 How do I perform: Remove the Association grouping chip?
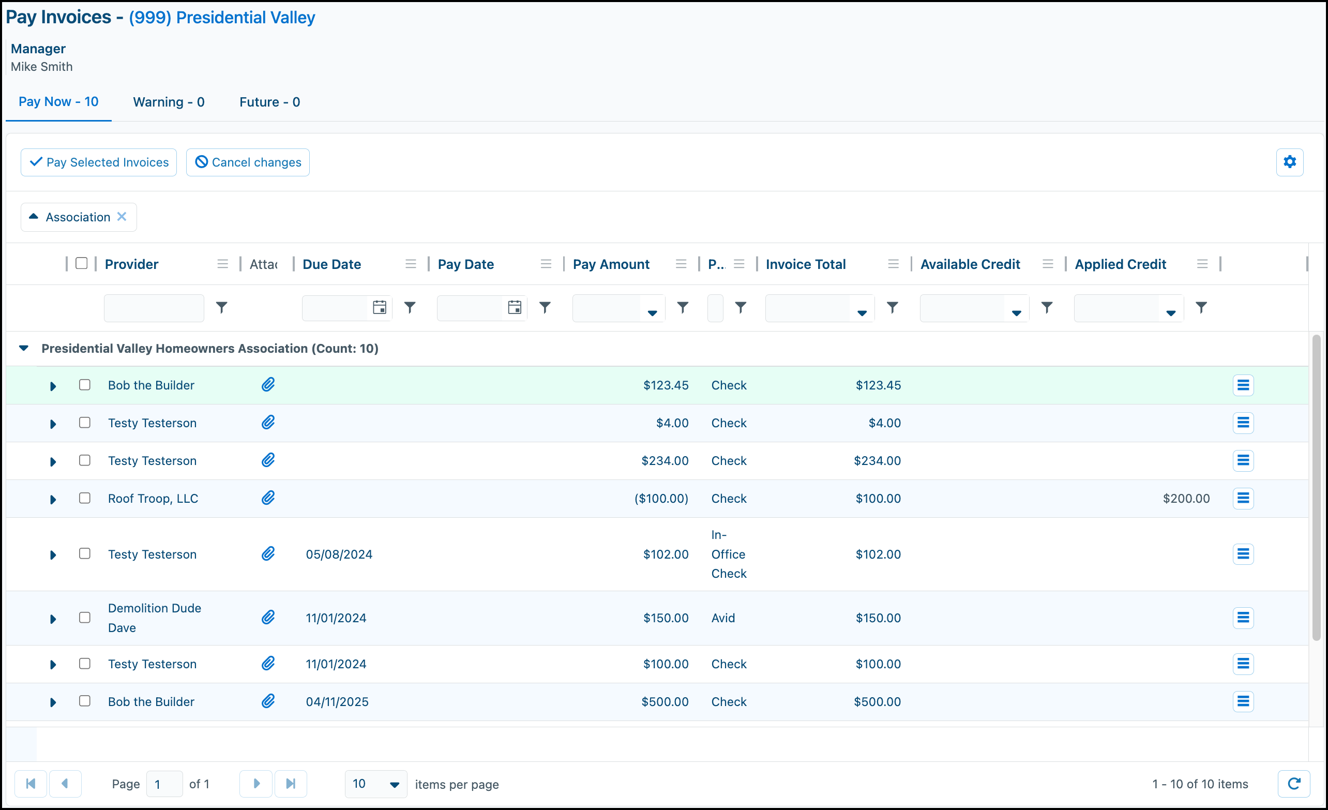[x=122, y=217]
